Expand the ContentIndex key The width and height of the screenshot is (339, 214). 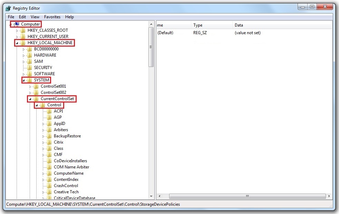point(43,180)
